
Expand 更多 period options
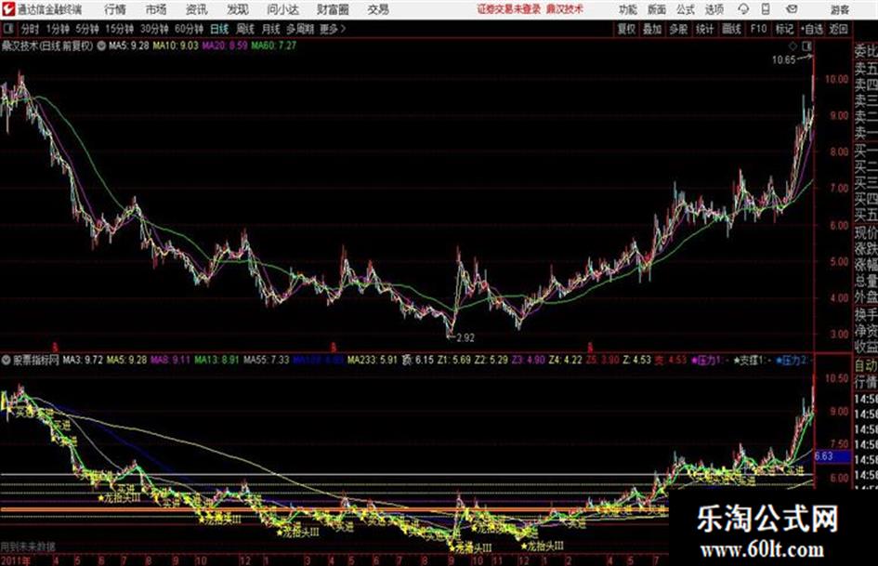(x=333, y=29)
